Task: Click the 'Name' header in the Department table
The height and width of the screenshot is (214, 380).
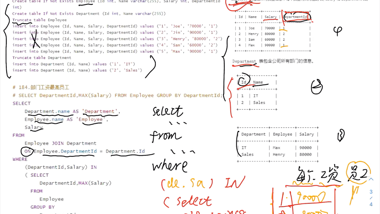Action: click(258, 82)
